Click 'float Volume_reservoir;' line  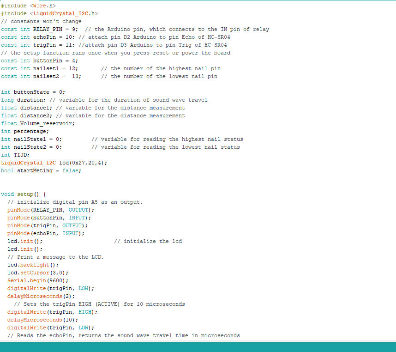click(x=38, y=123)
